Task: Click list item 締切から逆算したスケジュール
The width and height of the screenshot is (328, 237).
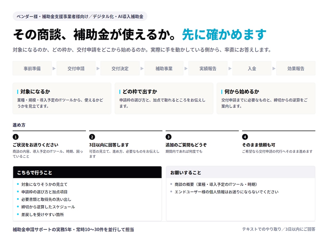Action: (x=48, y=207)
